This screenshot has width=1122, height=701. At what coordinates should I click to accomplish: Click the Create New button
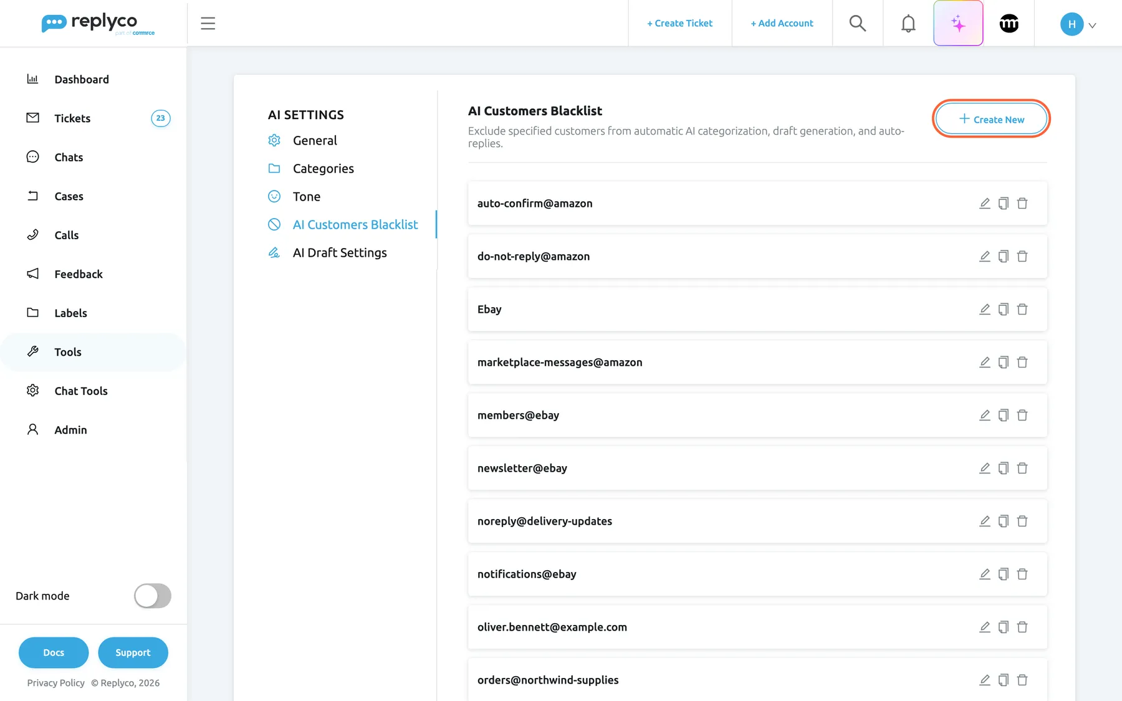pos(991,119)
